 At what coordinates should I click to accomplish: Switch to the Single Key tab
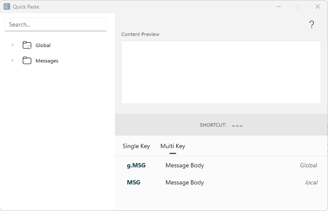(x=136, y=146)
